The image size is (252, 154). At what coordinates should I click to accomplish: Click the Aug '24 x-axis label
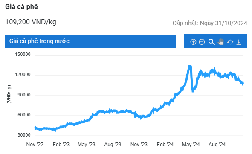click(x=217, y=145)
